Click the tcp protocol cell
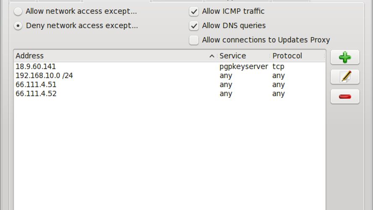Viewport: 373px width, 210px height. pos(278,67)
